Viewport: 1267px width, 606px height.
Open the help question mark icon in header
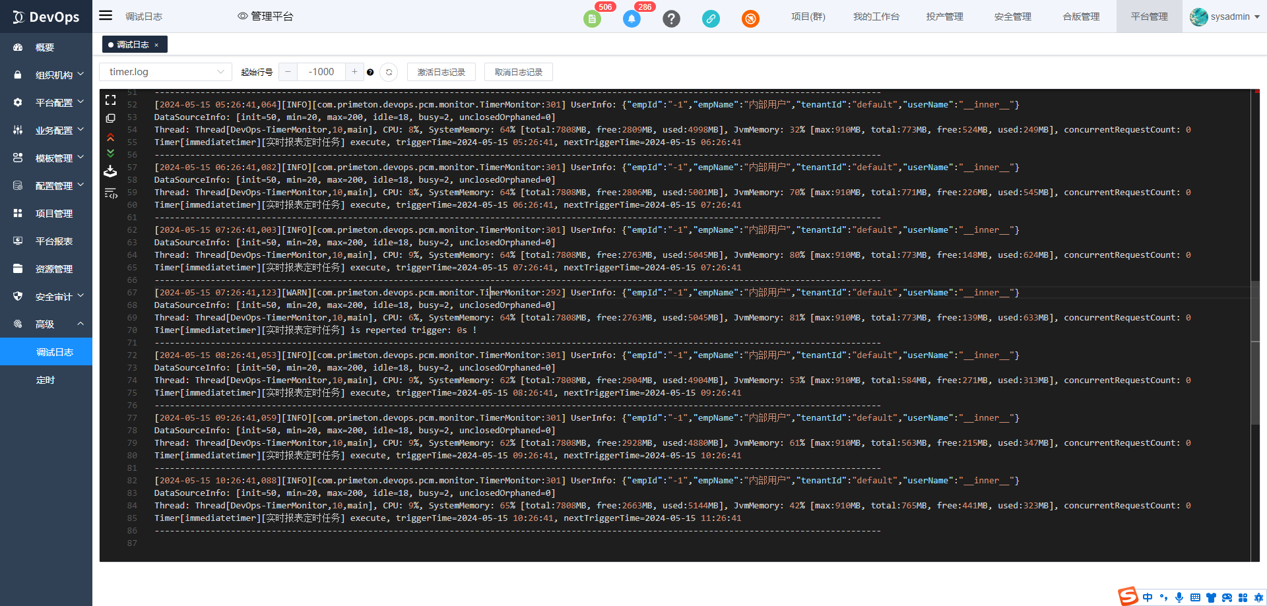click(671, 18)
